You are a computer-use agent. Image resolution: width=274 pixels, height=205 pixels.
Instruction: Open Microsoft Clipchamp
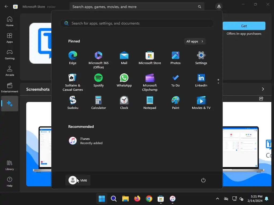(x=150, y=82)
